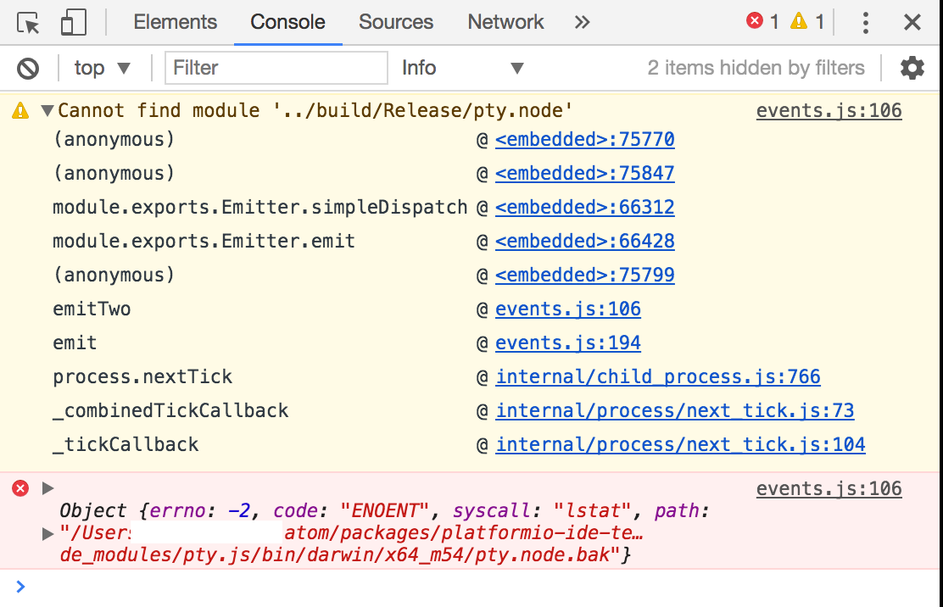Open the Network tab
Screen dimensions: 943x607
tap(505, 22)
